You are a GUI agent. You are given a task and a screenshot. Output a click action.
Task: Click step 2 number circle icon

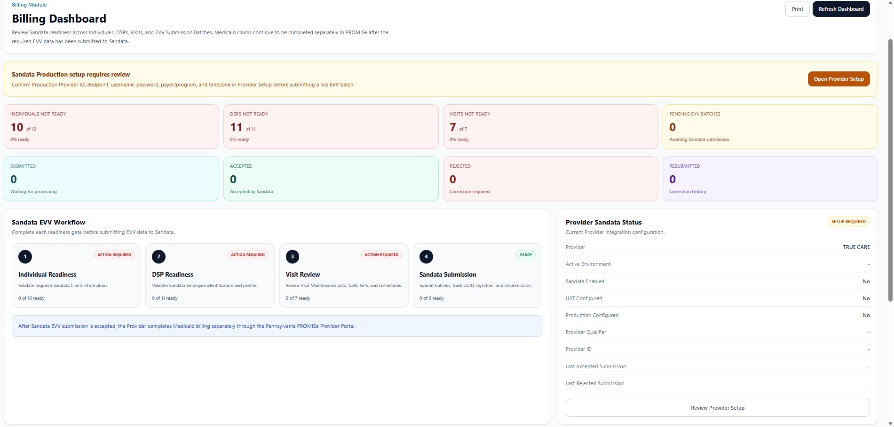(158, 256)
